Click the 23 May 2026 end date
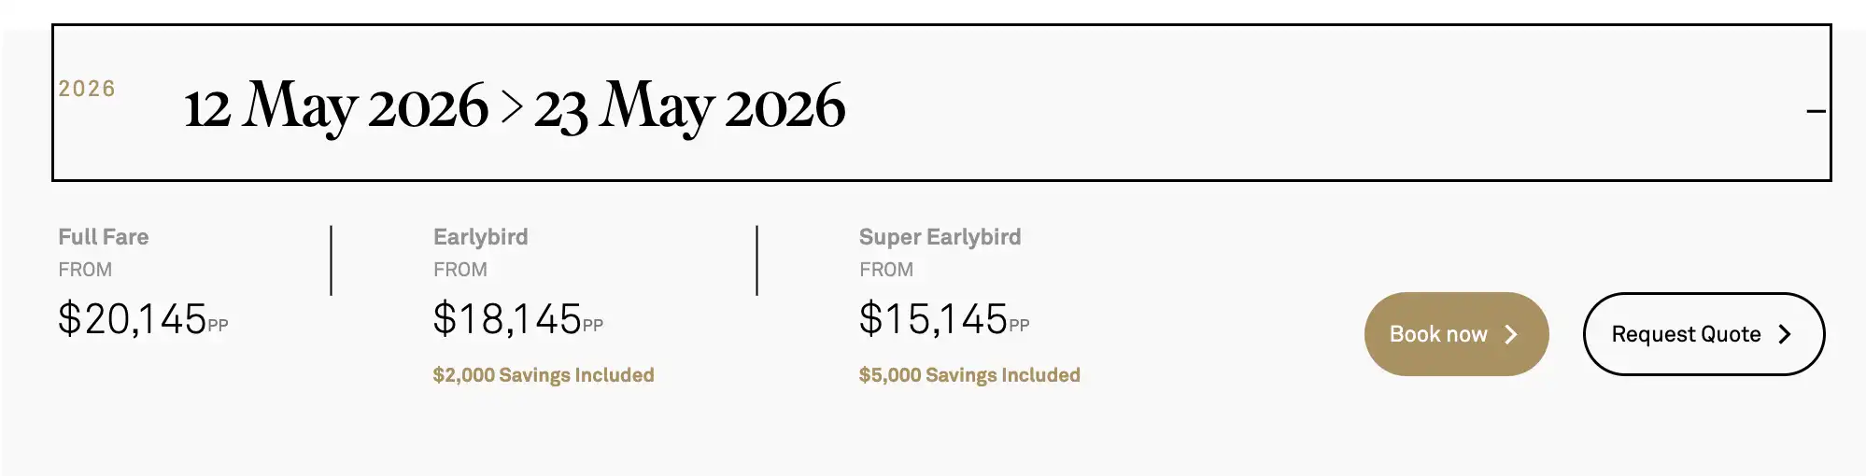Screen dimensions: 1866x476 pyautogui.click(x=689, y=106)
